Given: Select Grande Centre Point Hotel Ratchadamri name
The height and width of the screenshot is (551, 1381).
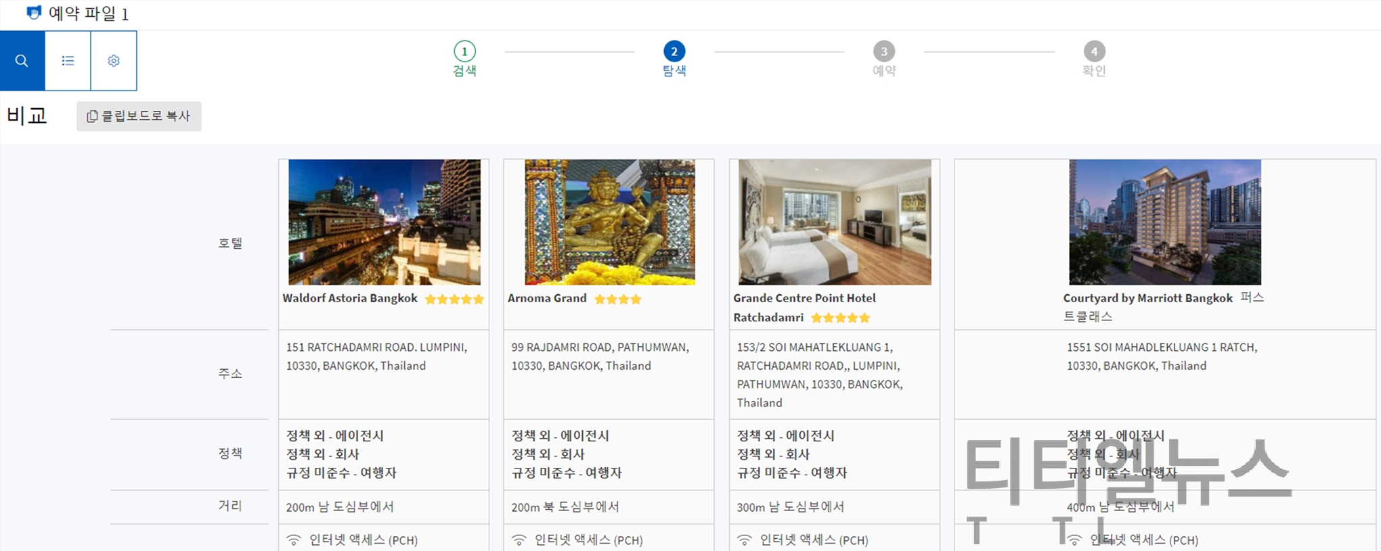Looking at the screenshot, I should (804, 308).
